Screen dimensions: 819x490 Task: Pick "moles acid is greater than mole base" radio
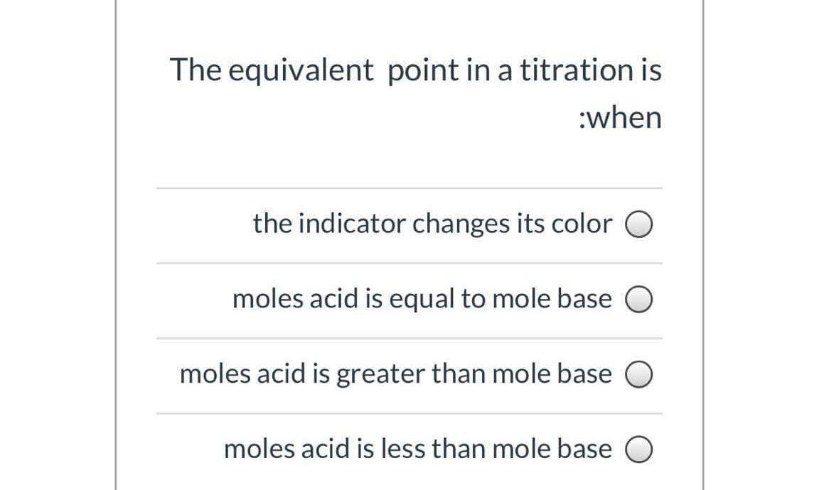(639, 375)
